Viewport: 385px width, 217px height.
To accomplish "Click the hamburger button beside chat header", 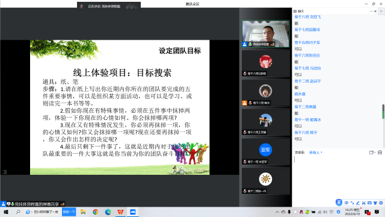I will click(x=381, y=11).
